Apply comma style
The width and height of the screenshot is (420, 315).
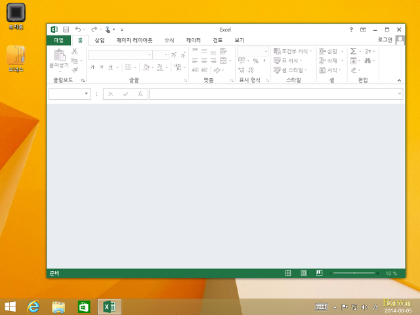pos(264,61)
